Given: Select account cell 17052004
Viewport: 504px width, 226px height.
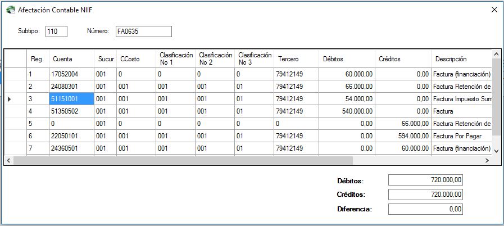Looking at the screenshot, I should [x=72, y=74].
